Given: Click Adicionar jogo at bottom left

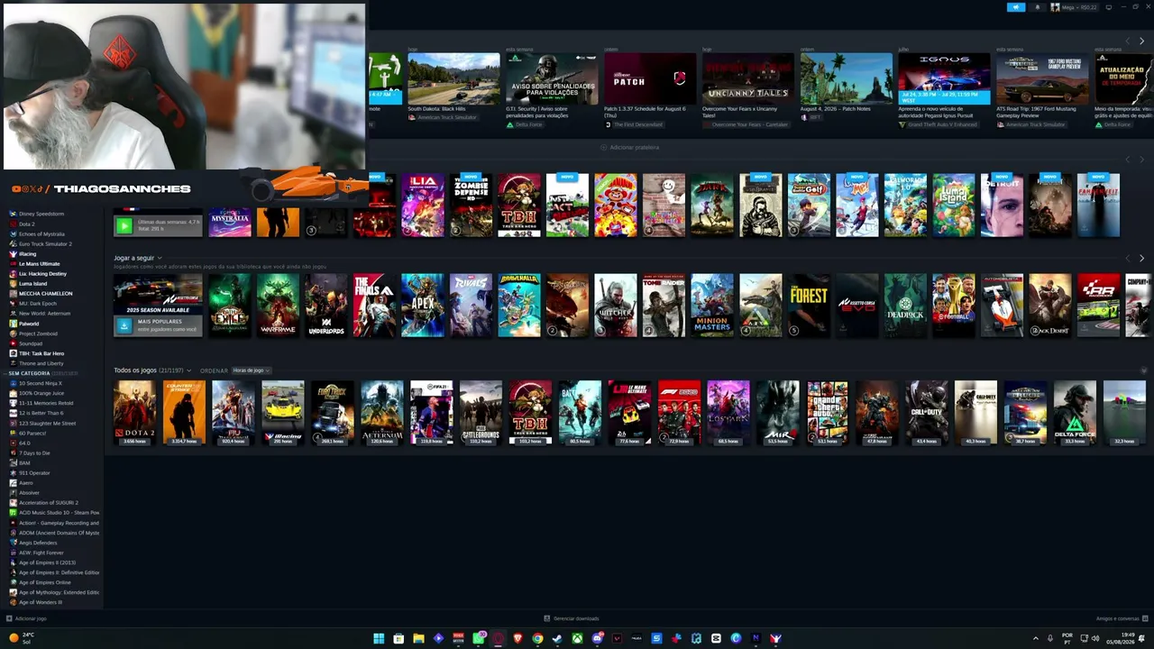Looking at the screenshot, I should point(27,618).
